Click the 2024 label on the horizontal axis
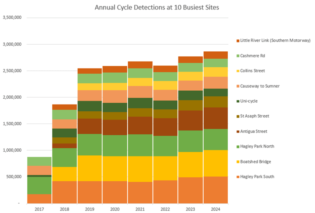Image resolution: width=315 pixels, height=213 pixels. point(215,209)
